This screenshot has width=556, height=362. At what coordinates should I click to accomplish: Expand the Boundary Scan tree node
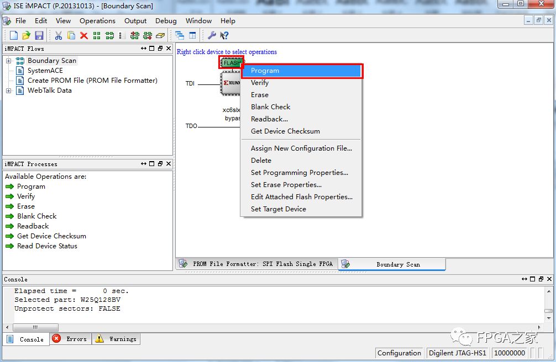tap(8, 61)
